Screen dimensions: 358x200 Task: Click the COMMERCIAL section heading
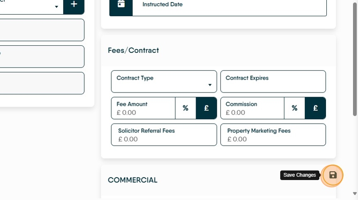point(132,180)
